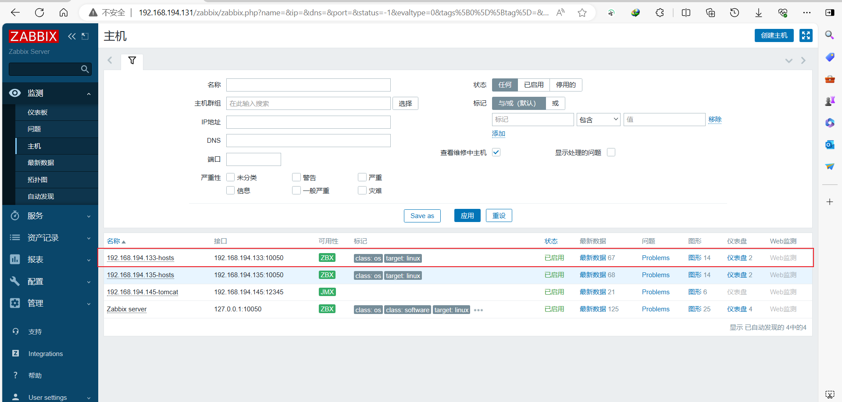Click the Save as button
842x402 pixels.
coord(422,215)
